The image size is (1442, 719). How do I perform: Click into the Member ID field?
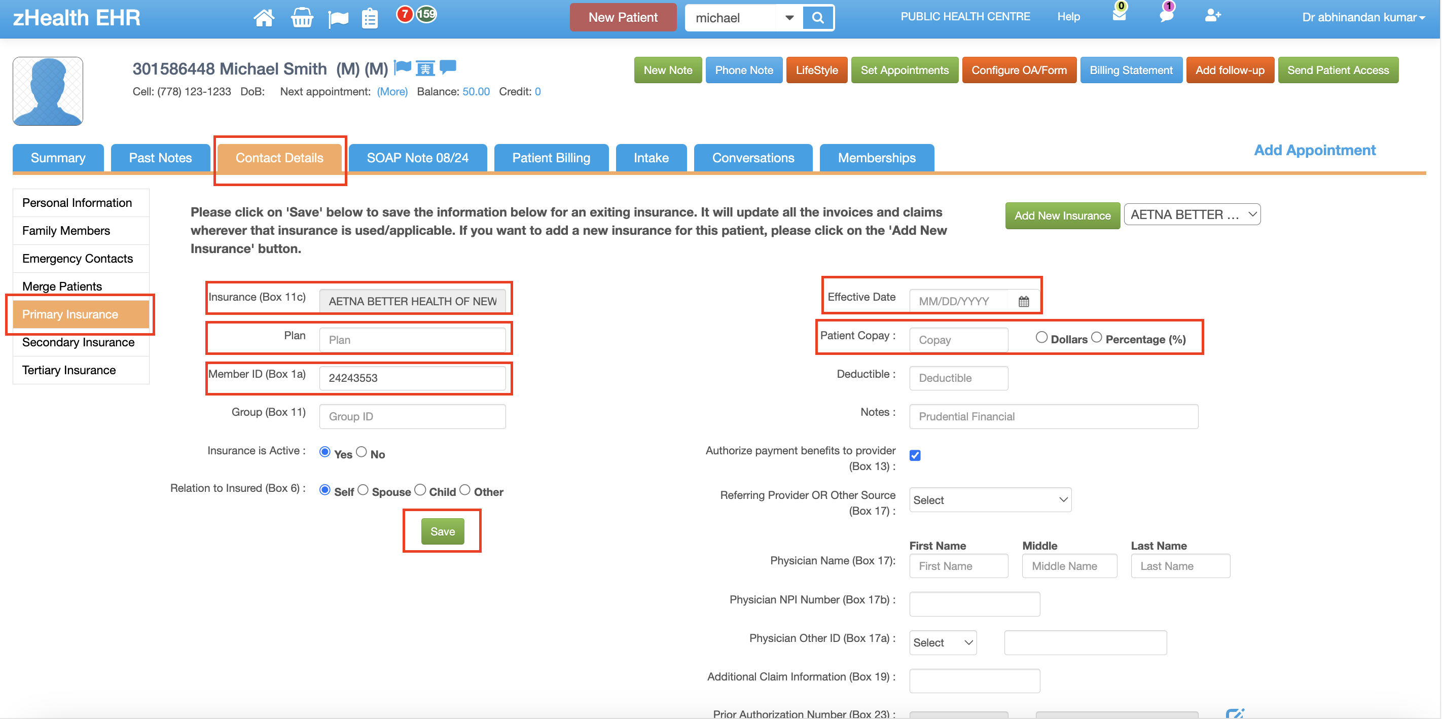413,378
